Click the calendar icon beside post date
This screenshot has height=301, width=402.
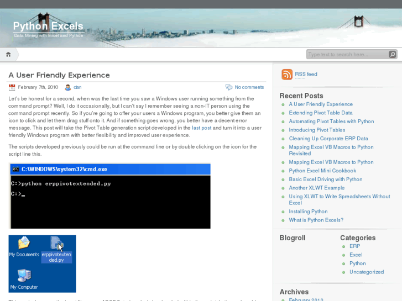(12, 87)
